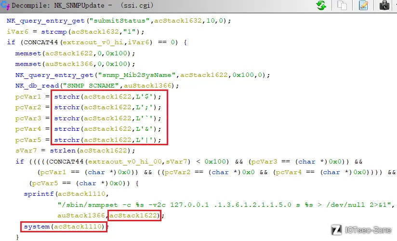The width and height of the screenshot is (397, 241).
Task: Click the strcmp call on iVar6 line
Action: click(54, 32)
